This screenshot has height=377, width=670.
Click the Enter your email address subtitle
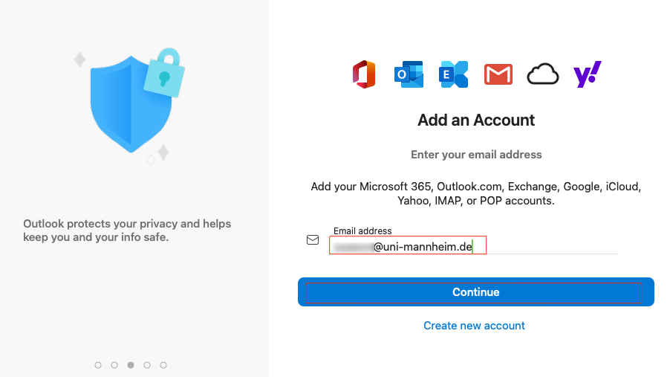(476, 155)
